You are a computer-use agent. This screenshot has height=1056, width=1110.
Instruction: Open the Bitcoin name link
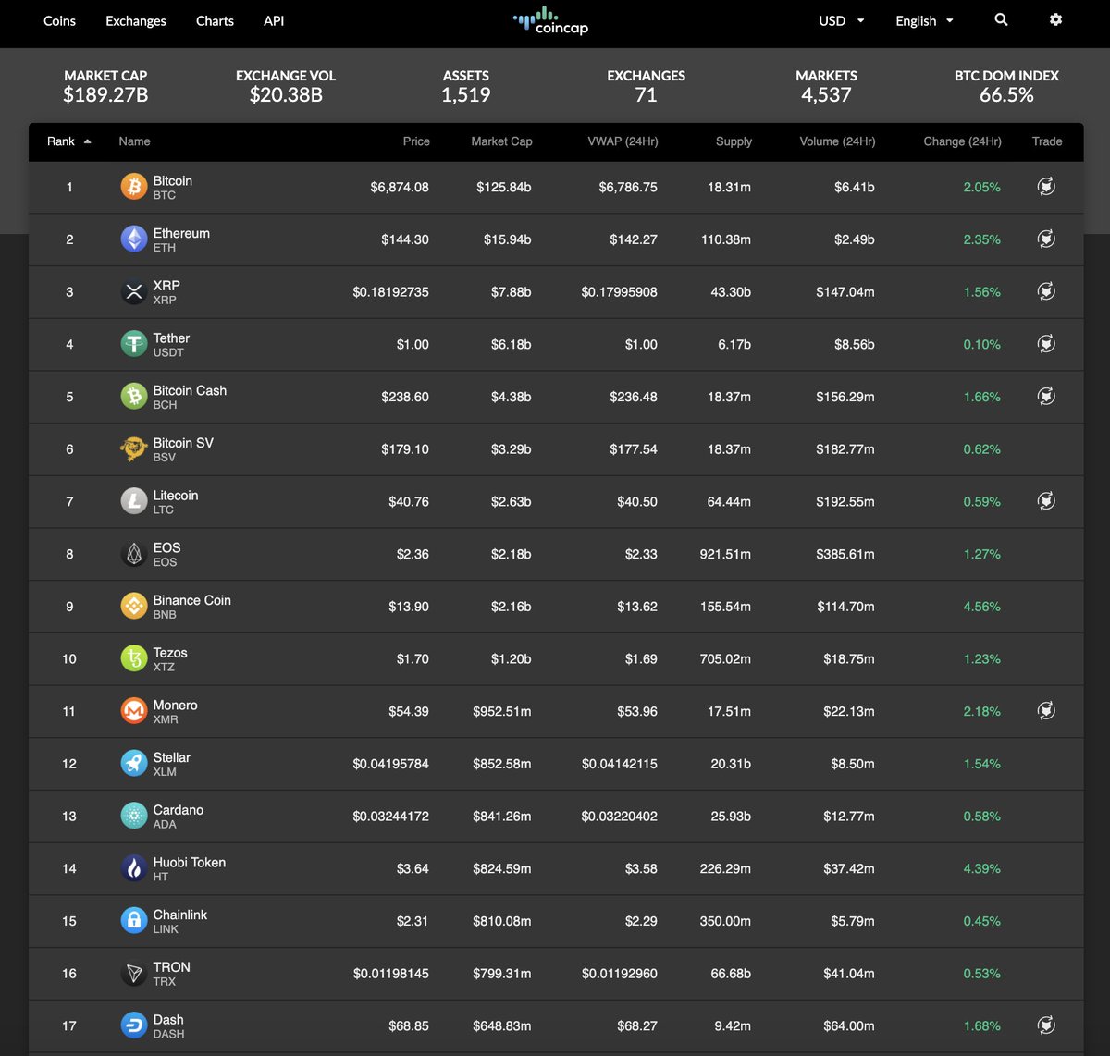tap(173, 180)
